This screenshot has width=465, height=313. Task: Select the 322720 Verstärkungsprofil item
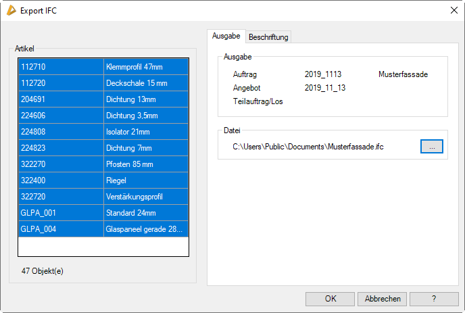pos(103,197)
